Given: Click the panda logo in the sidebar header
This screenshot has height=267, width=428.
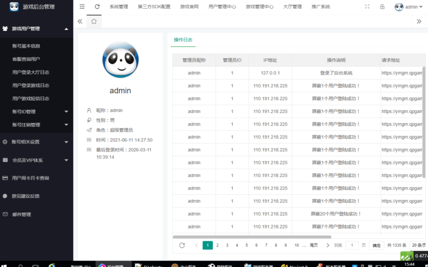Looking at the screenshot, I should click(14, 6).
